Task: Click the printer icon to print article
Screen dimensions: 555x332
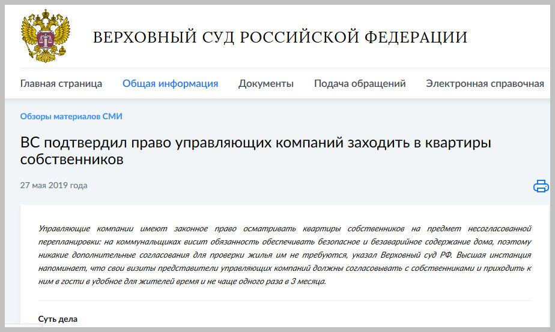Action: 541,186
